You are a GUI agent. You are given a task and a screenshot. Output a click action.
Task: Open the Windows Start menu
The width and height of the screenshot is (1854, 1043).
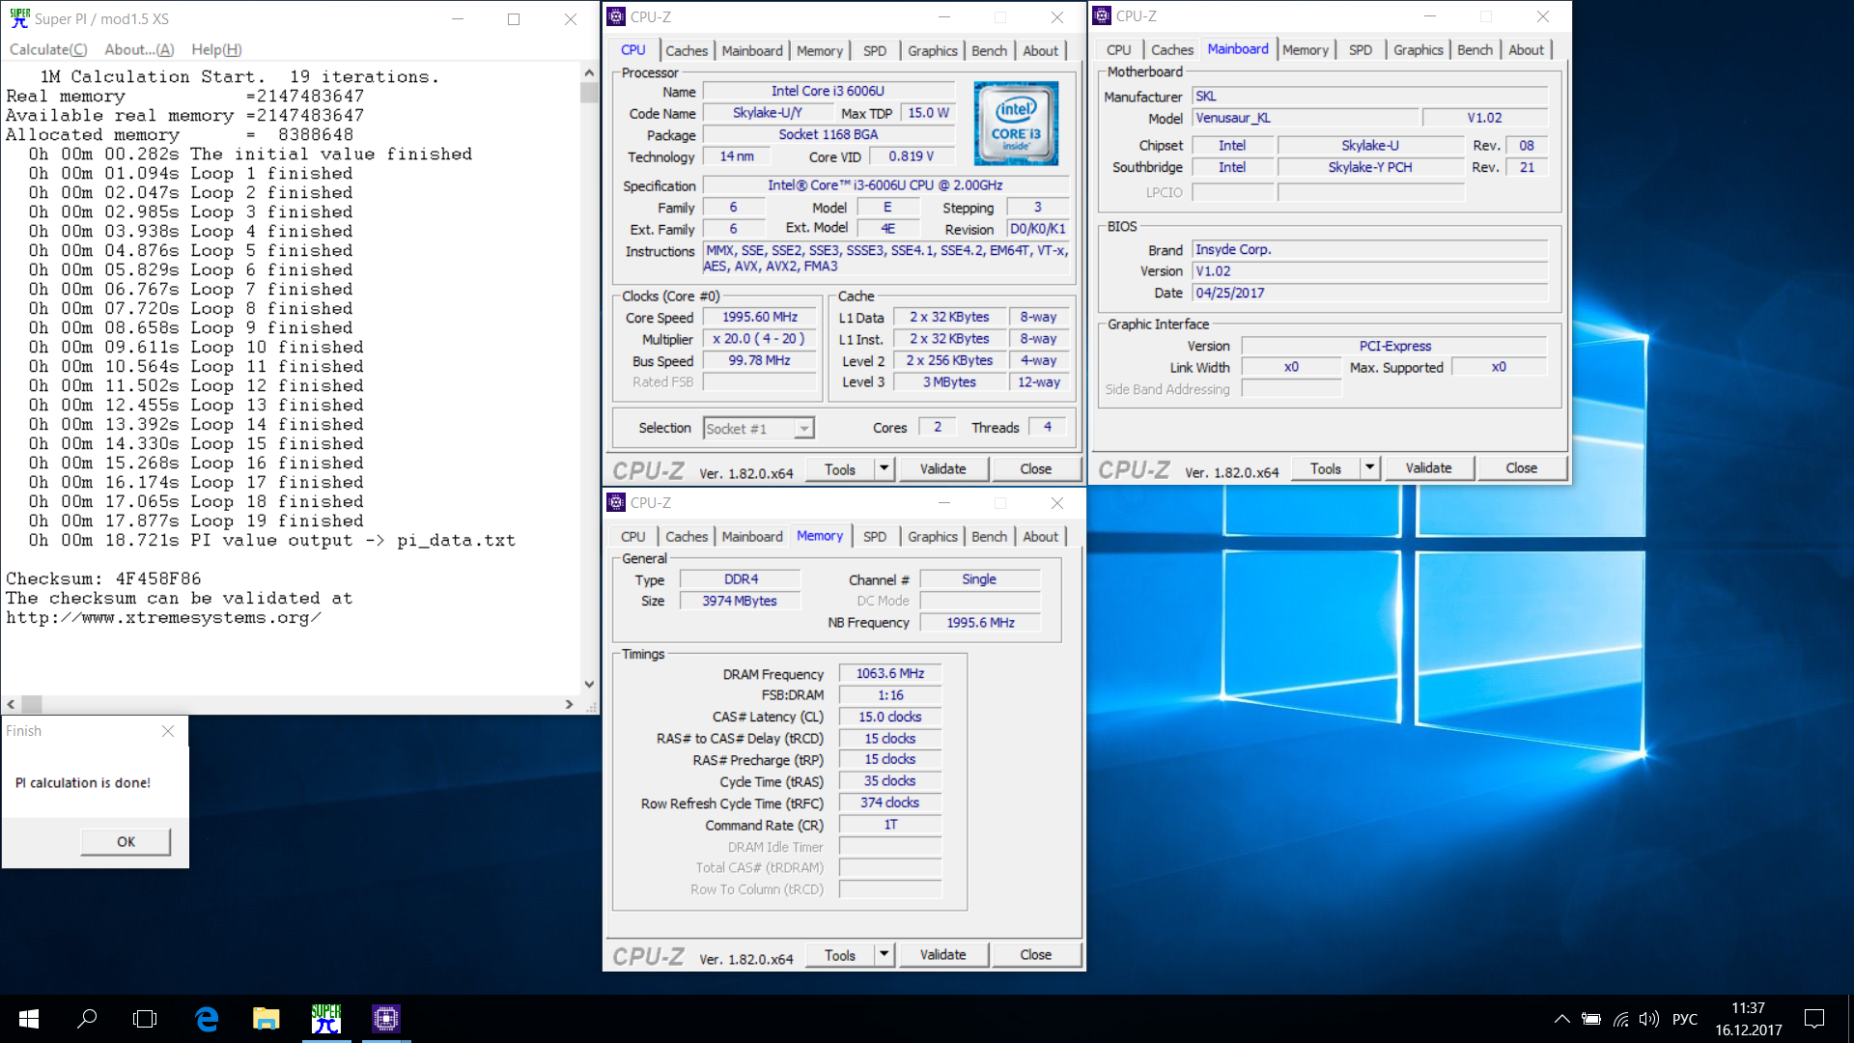[x=29, y=1018]
